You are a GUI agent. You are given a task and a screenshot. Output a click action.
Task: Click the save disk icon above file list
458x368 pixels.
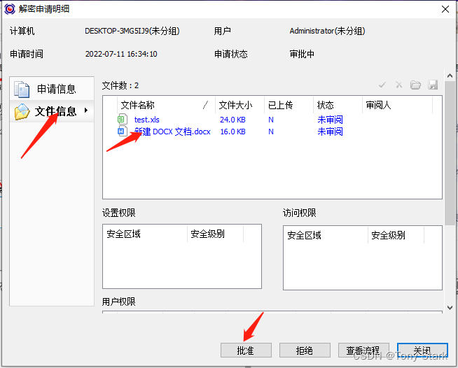tap(433, 85)
